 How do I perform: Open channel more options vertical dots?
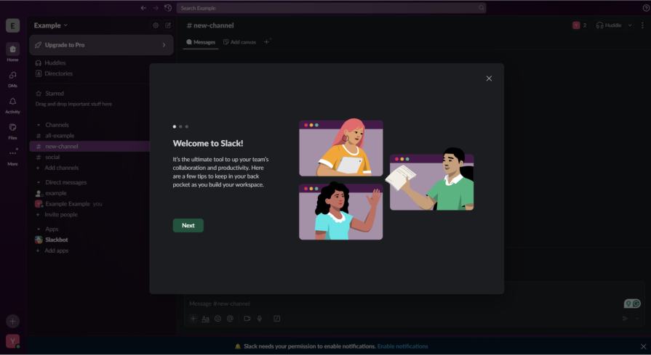643,25
